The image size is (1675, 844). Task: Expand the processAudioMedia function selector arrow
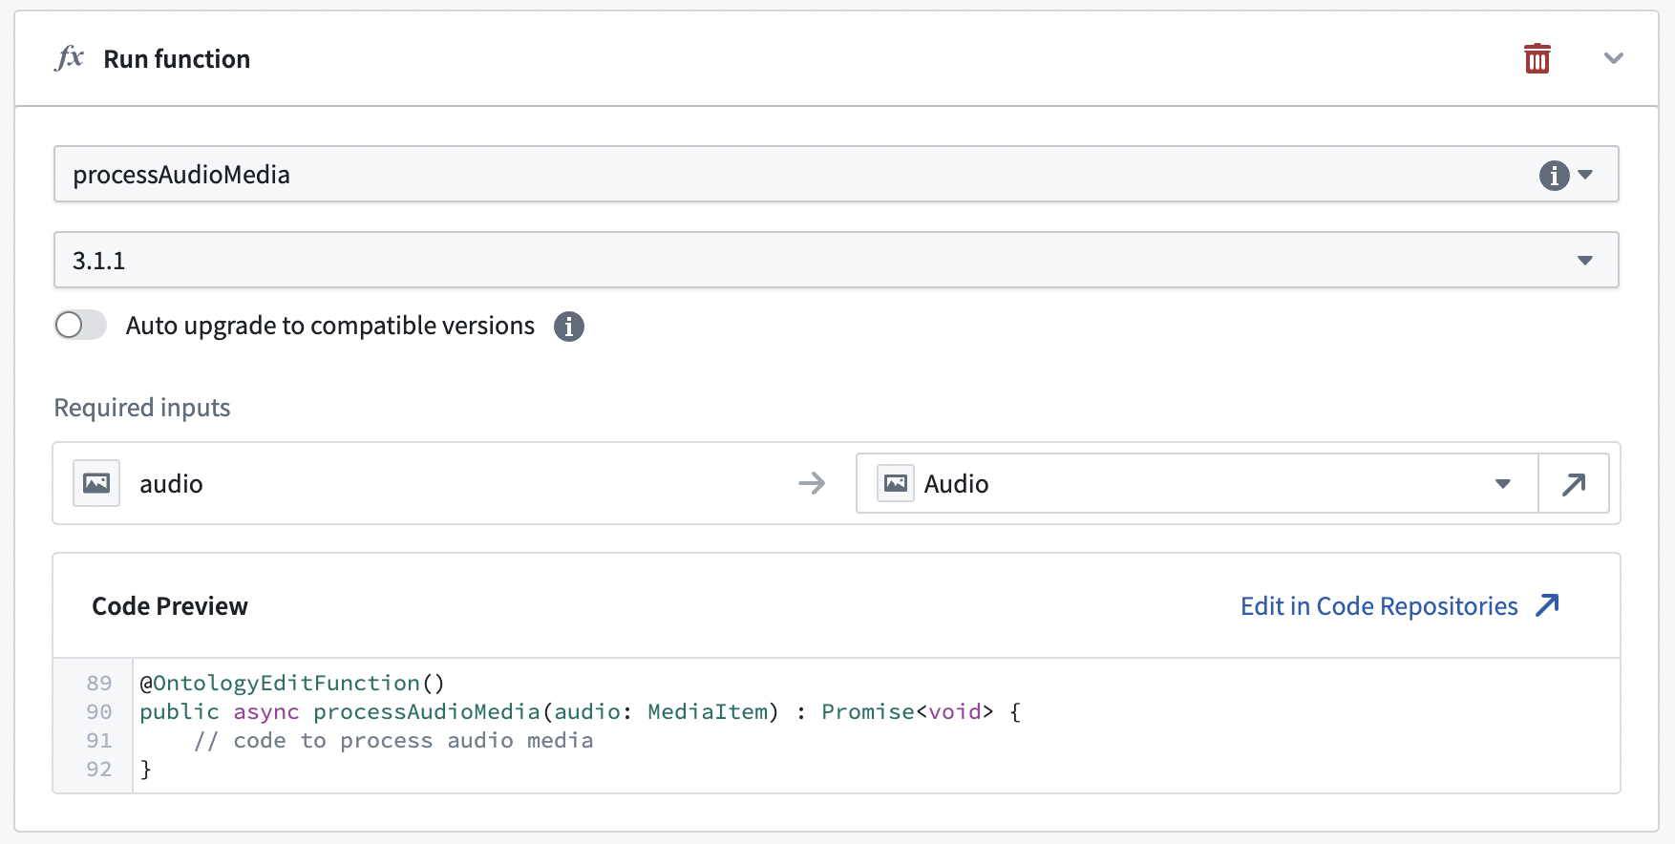coord(1586,175)
